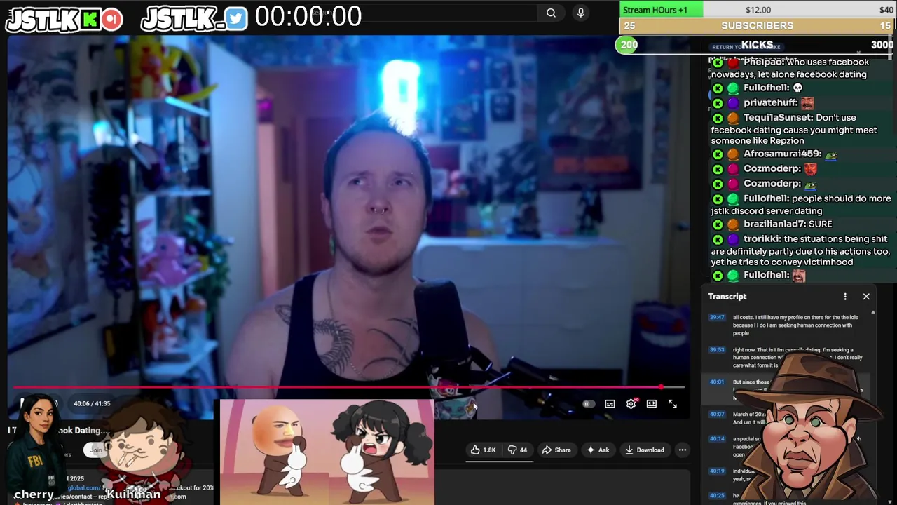This screenshot has width=897, height=505.
Task: Switch to theater mode
Action: tap(652, 404)
